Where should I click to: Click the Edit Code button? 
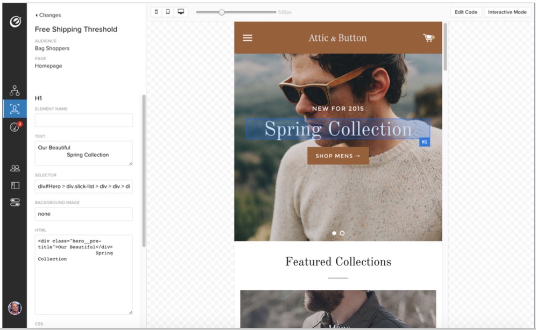[x=466, y=12]
